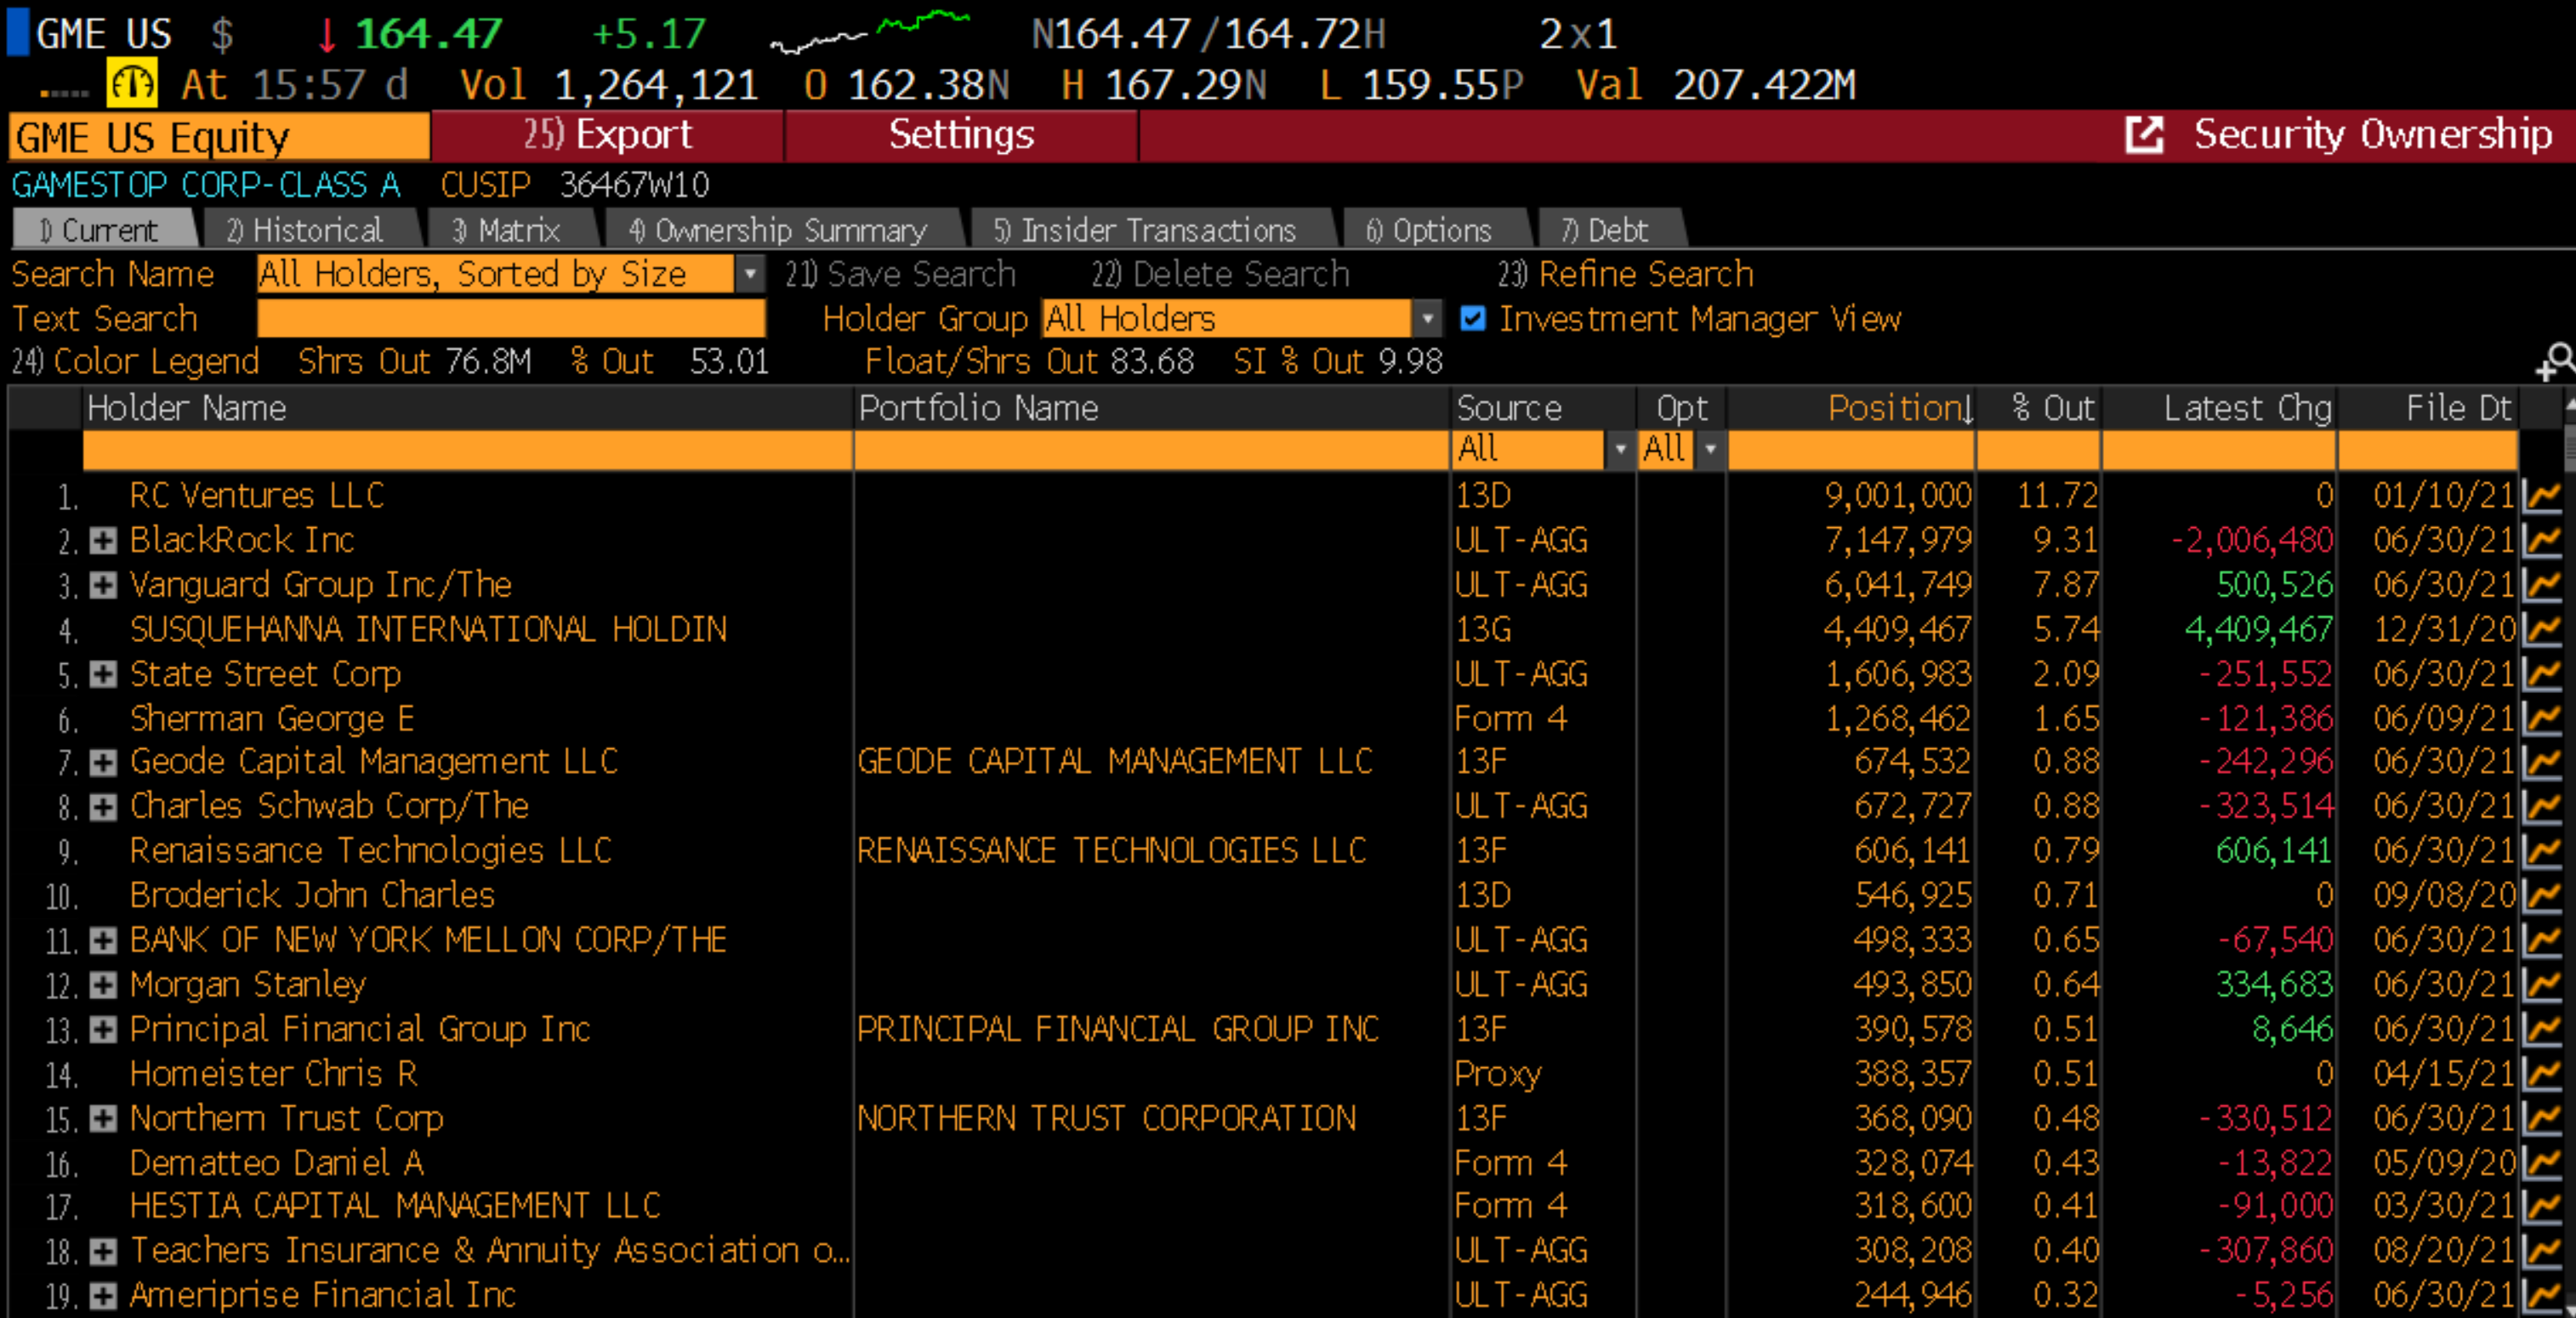
Task: Open chart icon for Ameriprise Financial row
Action: (x=2541, y=1296)
